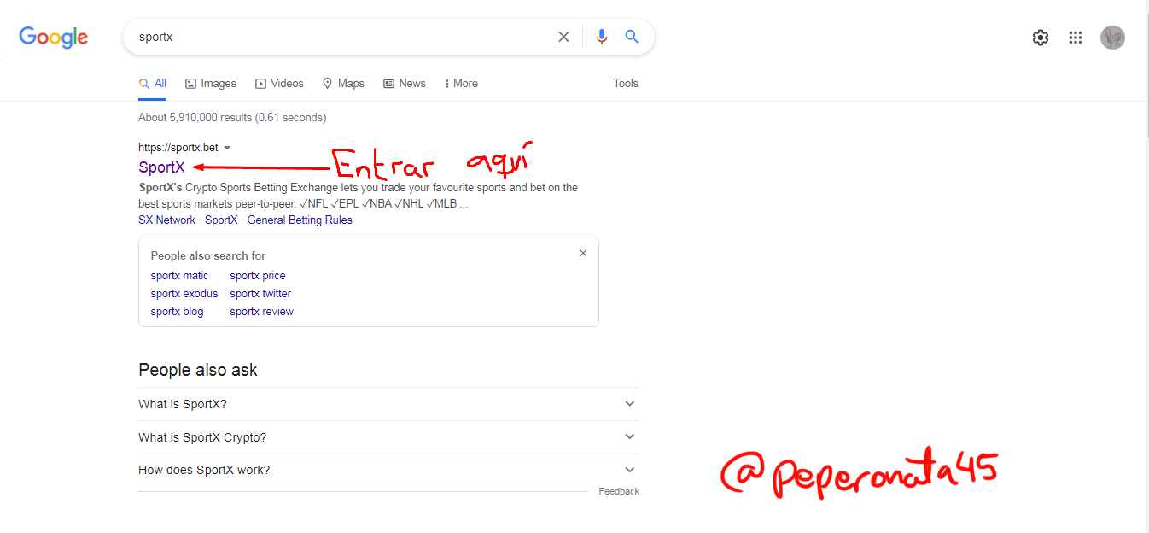The width and height of the screenshot is (1149, 533).
Task: Open the search Tools options
Action: coord(626,84)
